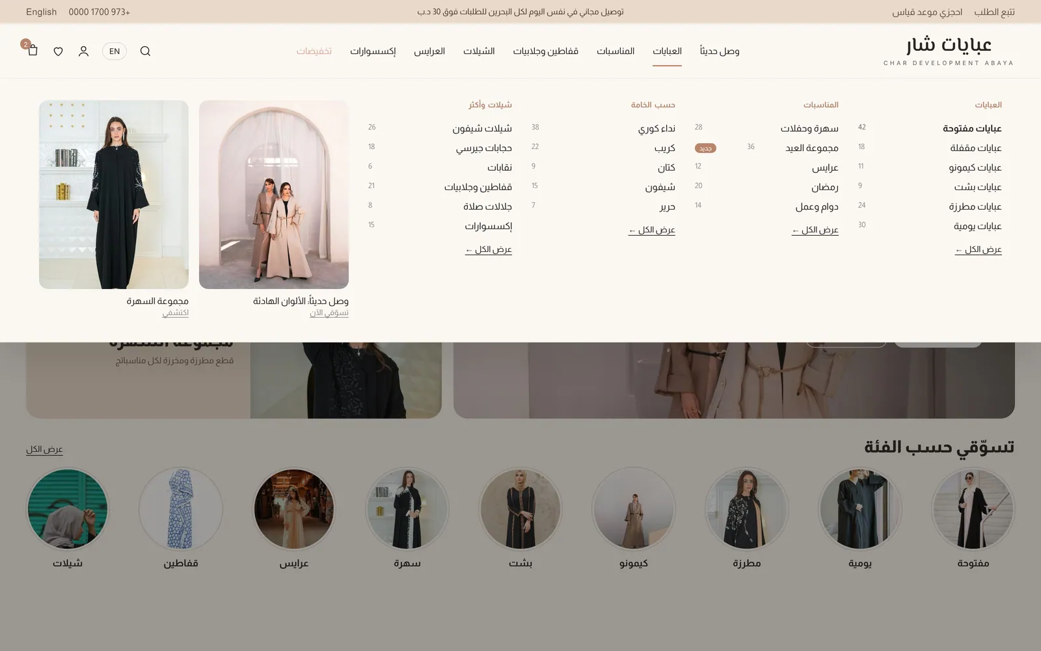Click عرض الكل under شيلات وأكثر column
Screen dimensions: 1041x651
tap(489, 250)
